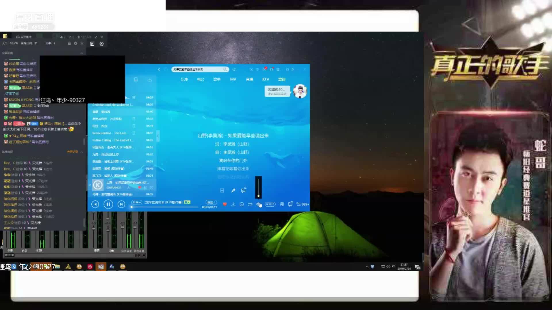Expand the sound effect dropdown near time

(x=211, y=202)
